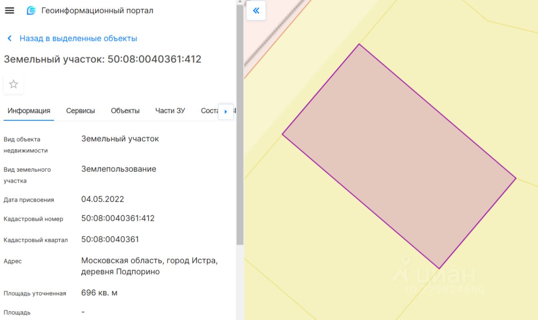
Task: Open the hamburger main menu
Action: 9,11
